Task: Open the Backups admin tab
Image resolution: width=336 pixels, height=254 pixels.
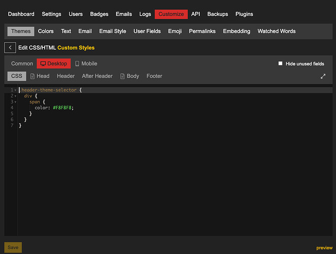Action: [218, 14]
